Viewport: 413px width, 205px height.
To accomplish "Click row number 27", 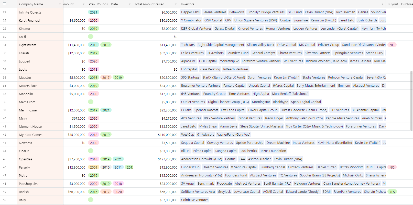I will pyautogui.click(x=5, y=12).
